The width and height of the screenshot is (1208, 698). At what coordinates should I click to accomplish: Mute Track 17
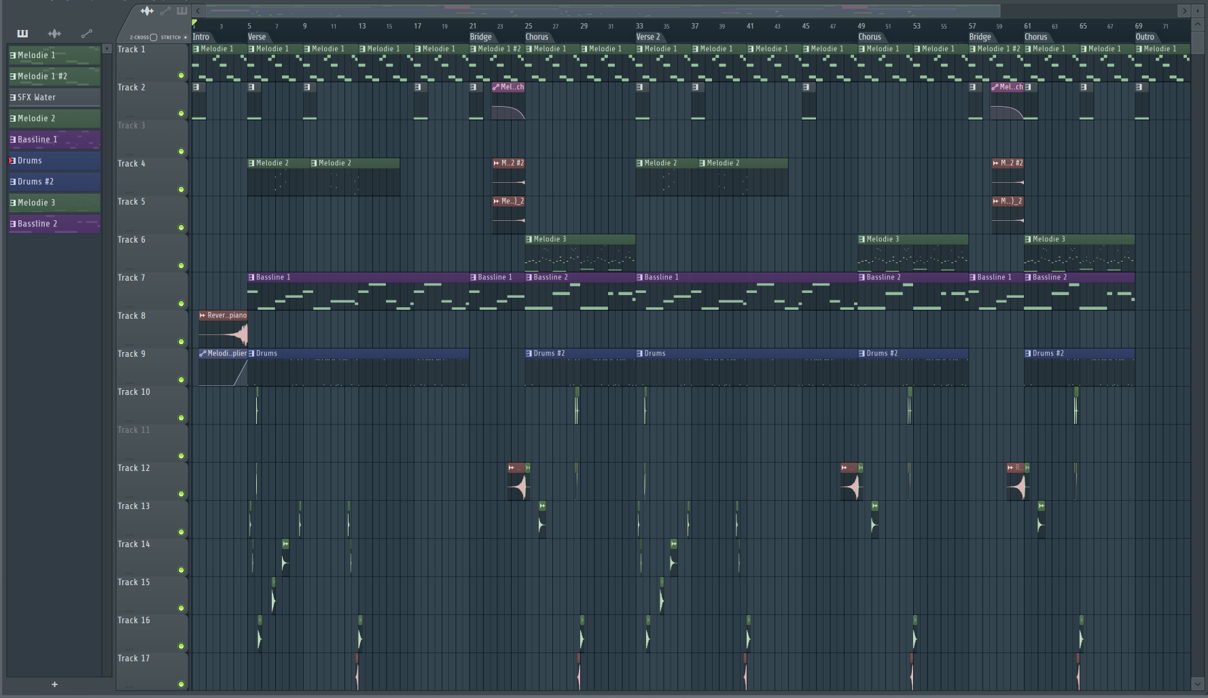(x=181, y=684)
